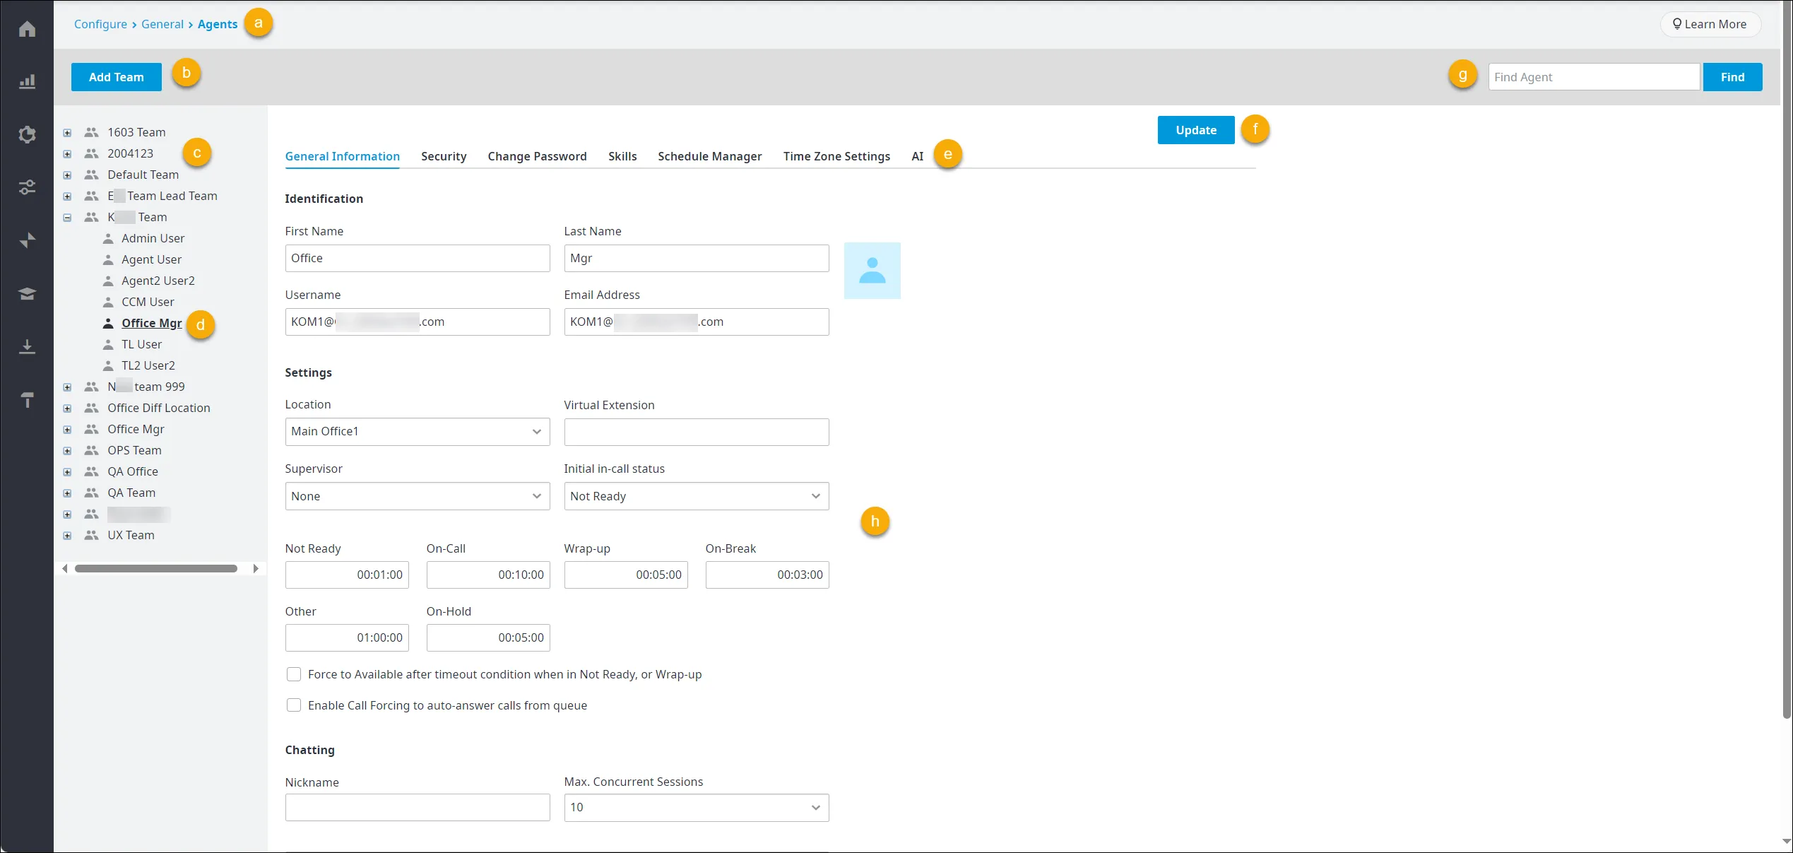Click user icon beside TL2 User2

(108, 365)
